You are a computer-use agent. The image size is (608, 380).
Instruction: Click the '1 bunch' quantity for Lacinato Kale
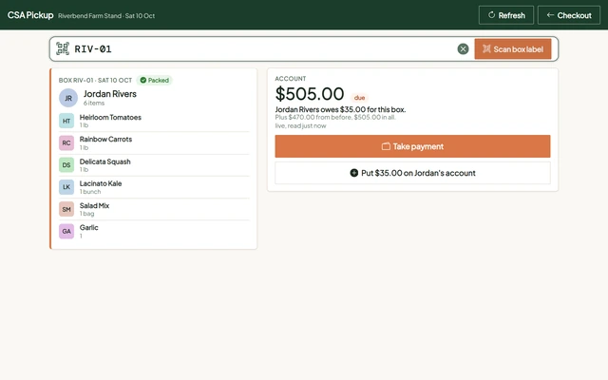tap(90, 192)
